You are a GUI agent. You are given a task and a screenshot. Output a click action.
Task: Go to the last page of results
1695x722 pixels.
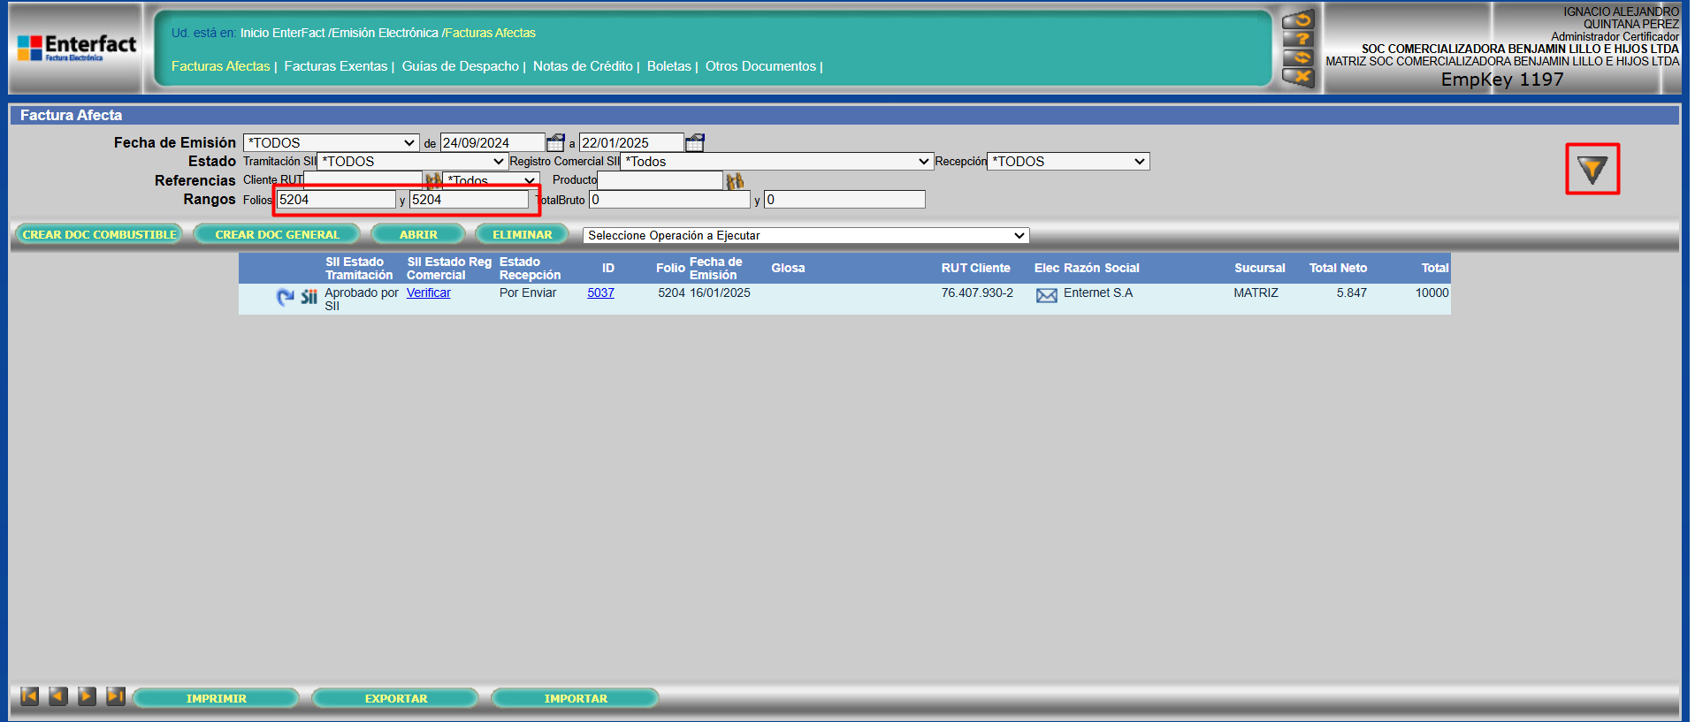(116, 696)
